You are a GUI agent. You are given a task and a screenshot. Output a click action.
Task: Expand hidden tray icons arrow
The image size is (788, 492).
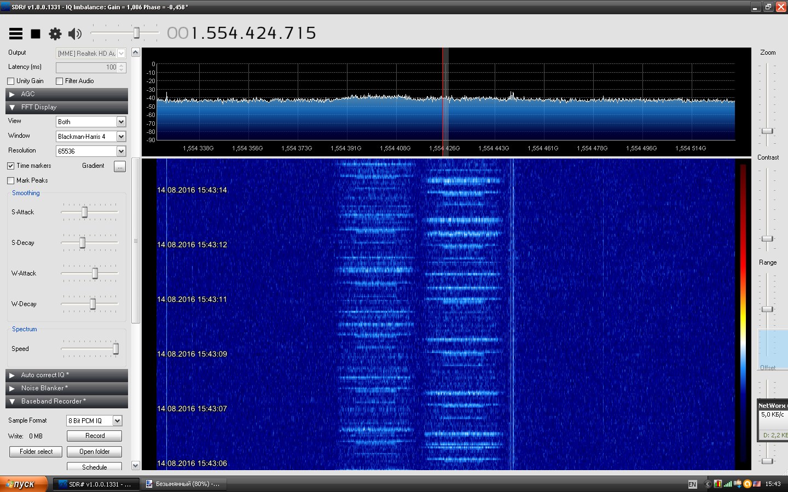(708, 484)
